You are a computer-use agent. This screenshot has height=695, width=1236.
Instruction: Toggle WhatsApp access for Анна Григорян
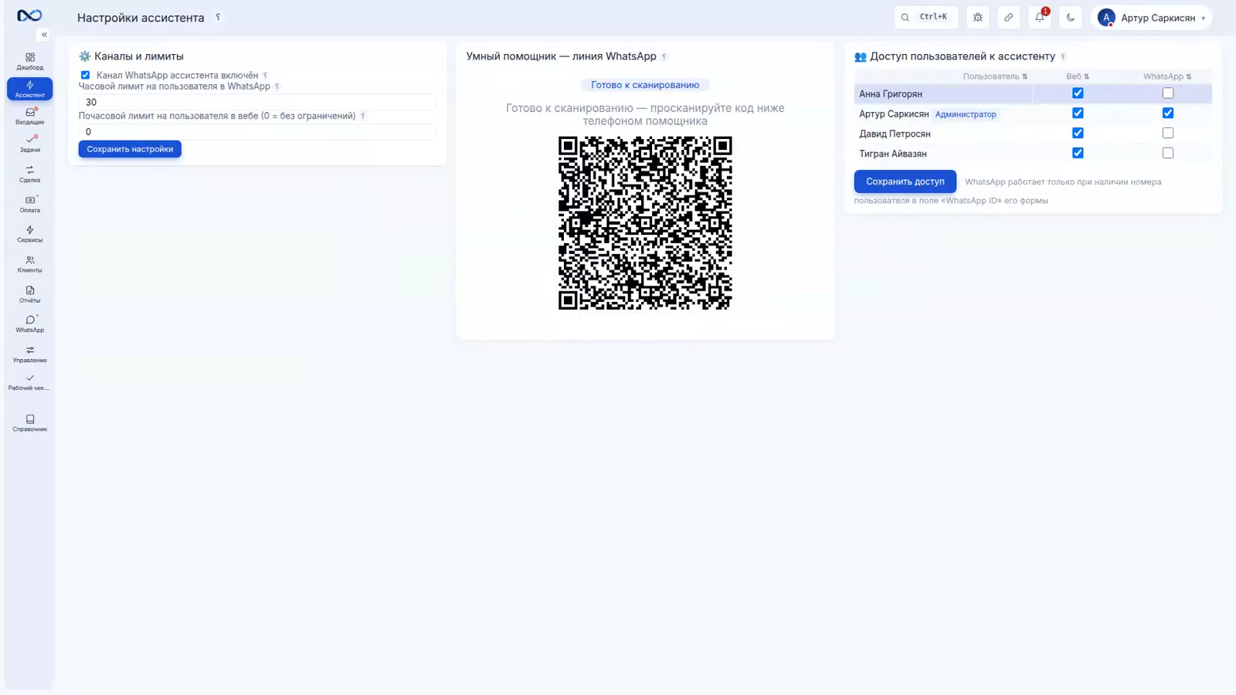(x=1168, y=93)
